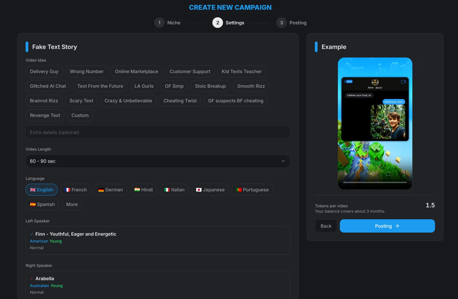Select Brainrot Rizz video idea

click(44, 101)
